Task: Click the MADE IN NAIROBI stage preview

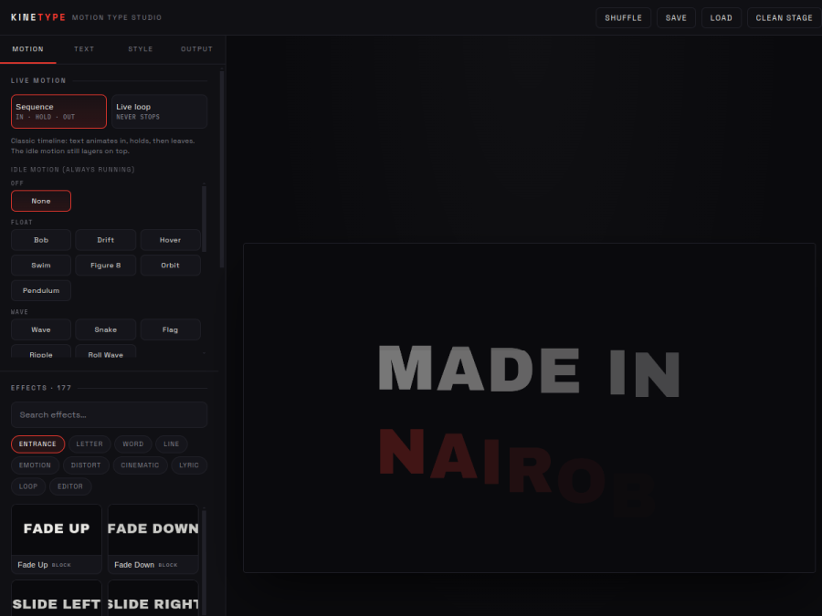Action: coord(530,408)
